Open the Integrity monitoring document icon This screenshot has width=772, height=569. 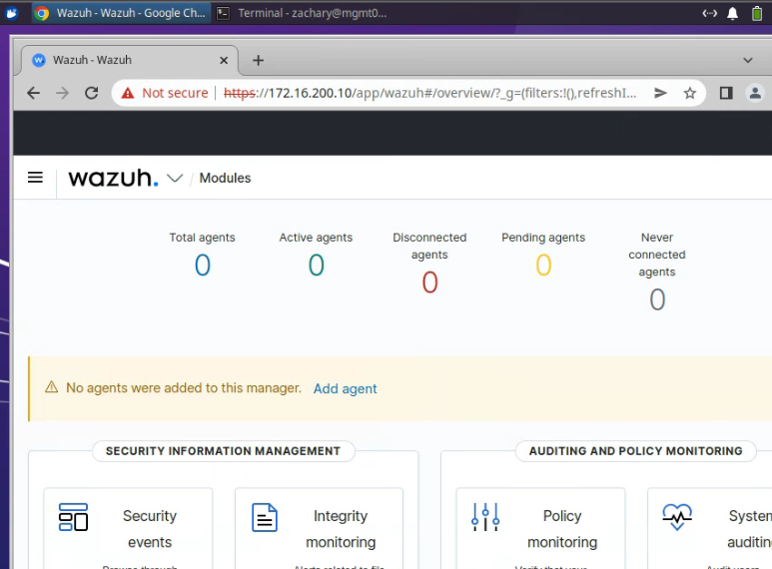point(265,517)
